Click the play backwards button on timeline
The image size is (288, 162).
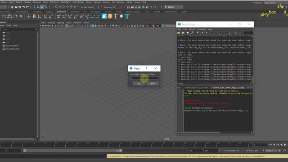click(x=281, y=145)
